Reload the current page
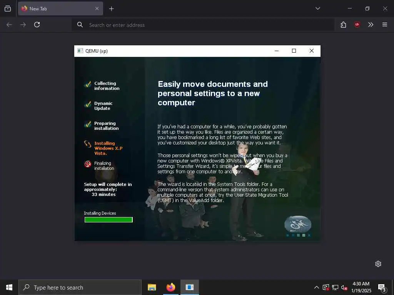The image size is (394, 295). tap(37, 25)
